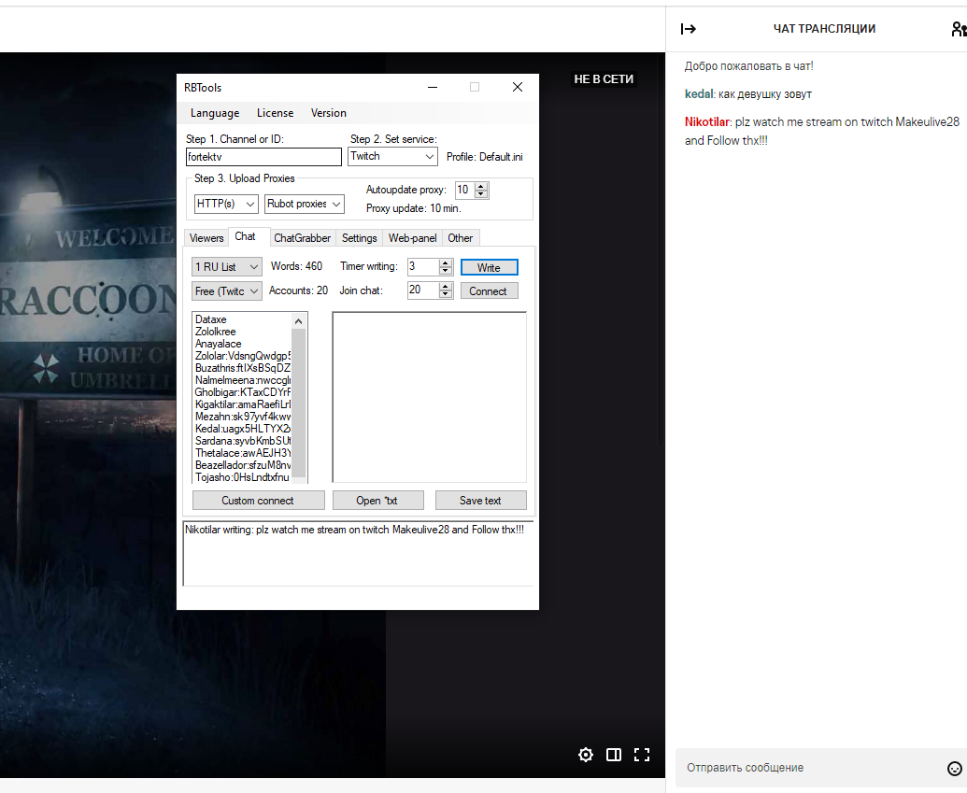
Task: Open video player settings gear
Action: pos(586,755)
